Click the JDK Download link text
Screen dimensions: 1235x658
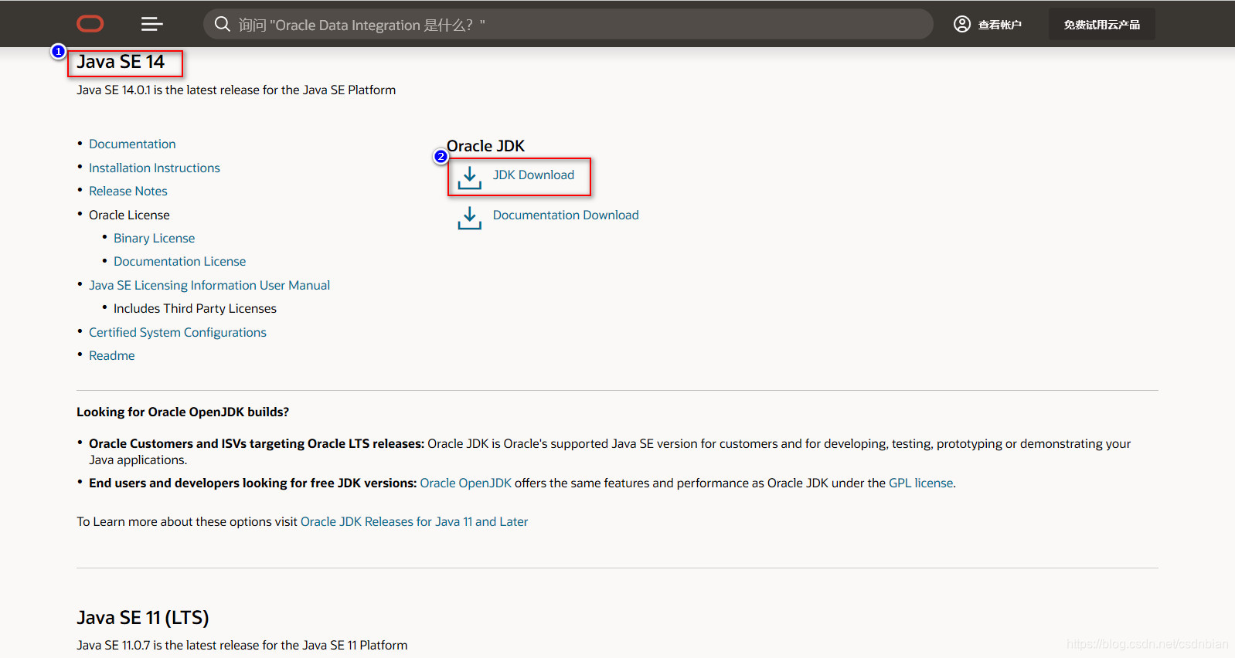click(x=533, y=175)
